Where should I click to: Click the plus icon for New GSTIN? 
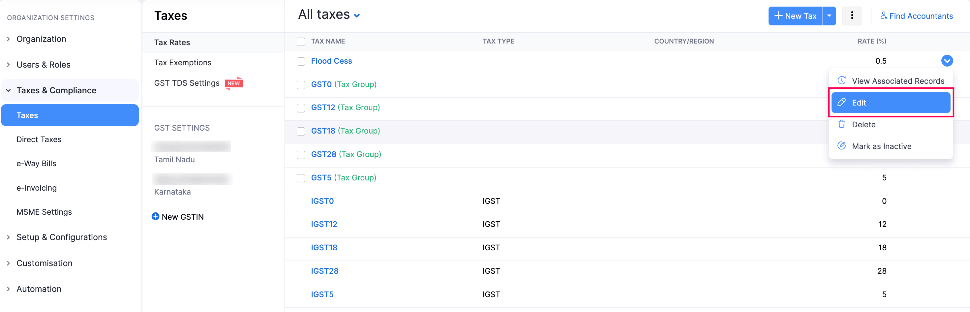pos(155,216)
